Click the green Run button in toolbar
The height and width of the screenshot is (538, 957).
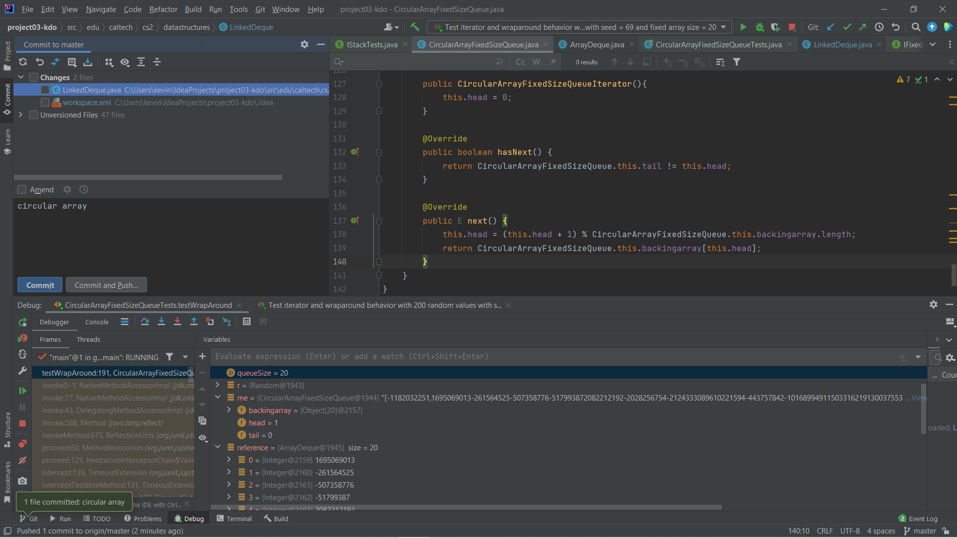click(x=743, y=27)
